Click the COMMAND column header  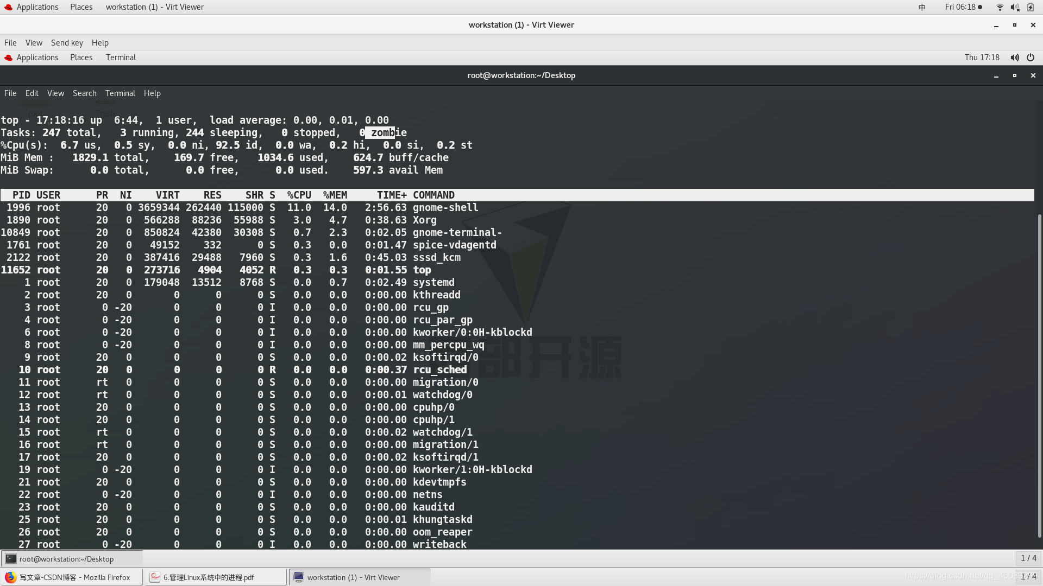click(x=433, y=195)
